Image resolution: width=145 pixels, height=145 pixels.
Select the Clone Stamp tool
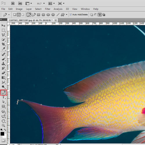(3, 64)
